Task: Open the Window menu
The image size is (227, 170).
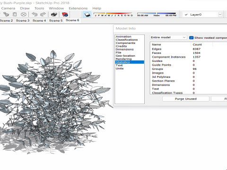Action: [x=56, y=8]
